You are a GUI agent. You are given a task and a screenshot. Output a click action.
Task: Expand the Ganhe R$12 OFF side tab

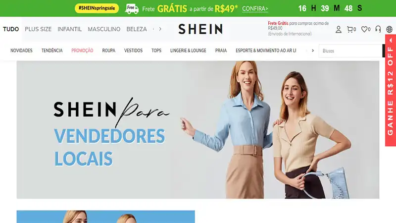tap(391, 90)
